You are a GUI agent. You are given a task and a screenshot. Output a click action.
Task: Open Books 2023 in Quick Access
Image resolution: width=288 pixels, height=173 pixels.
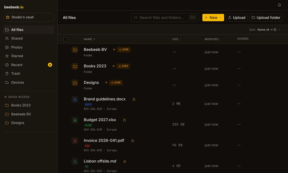(29, 105)
